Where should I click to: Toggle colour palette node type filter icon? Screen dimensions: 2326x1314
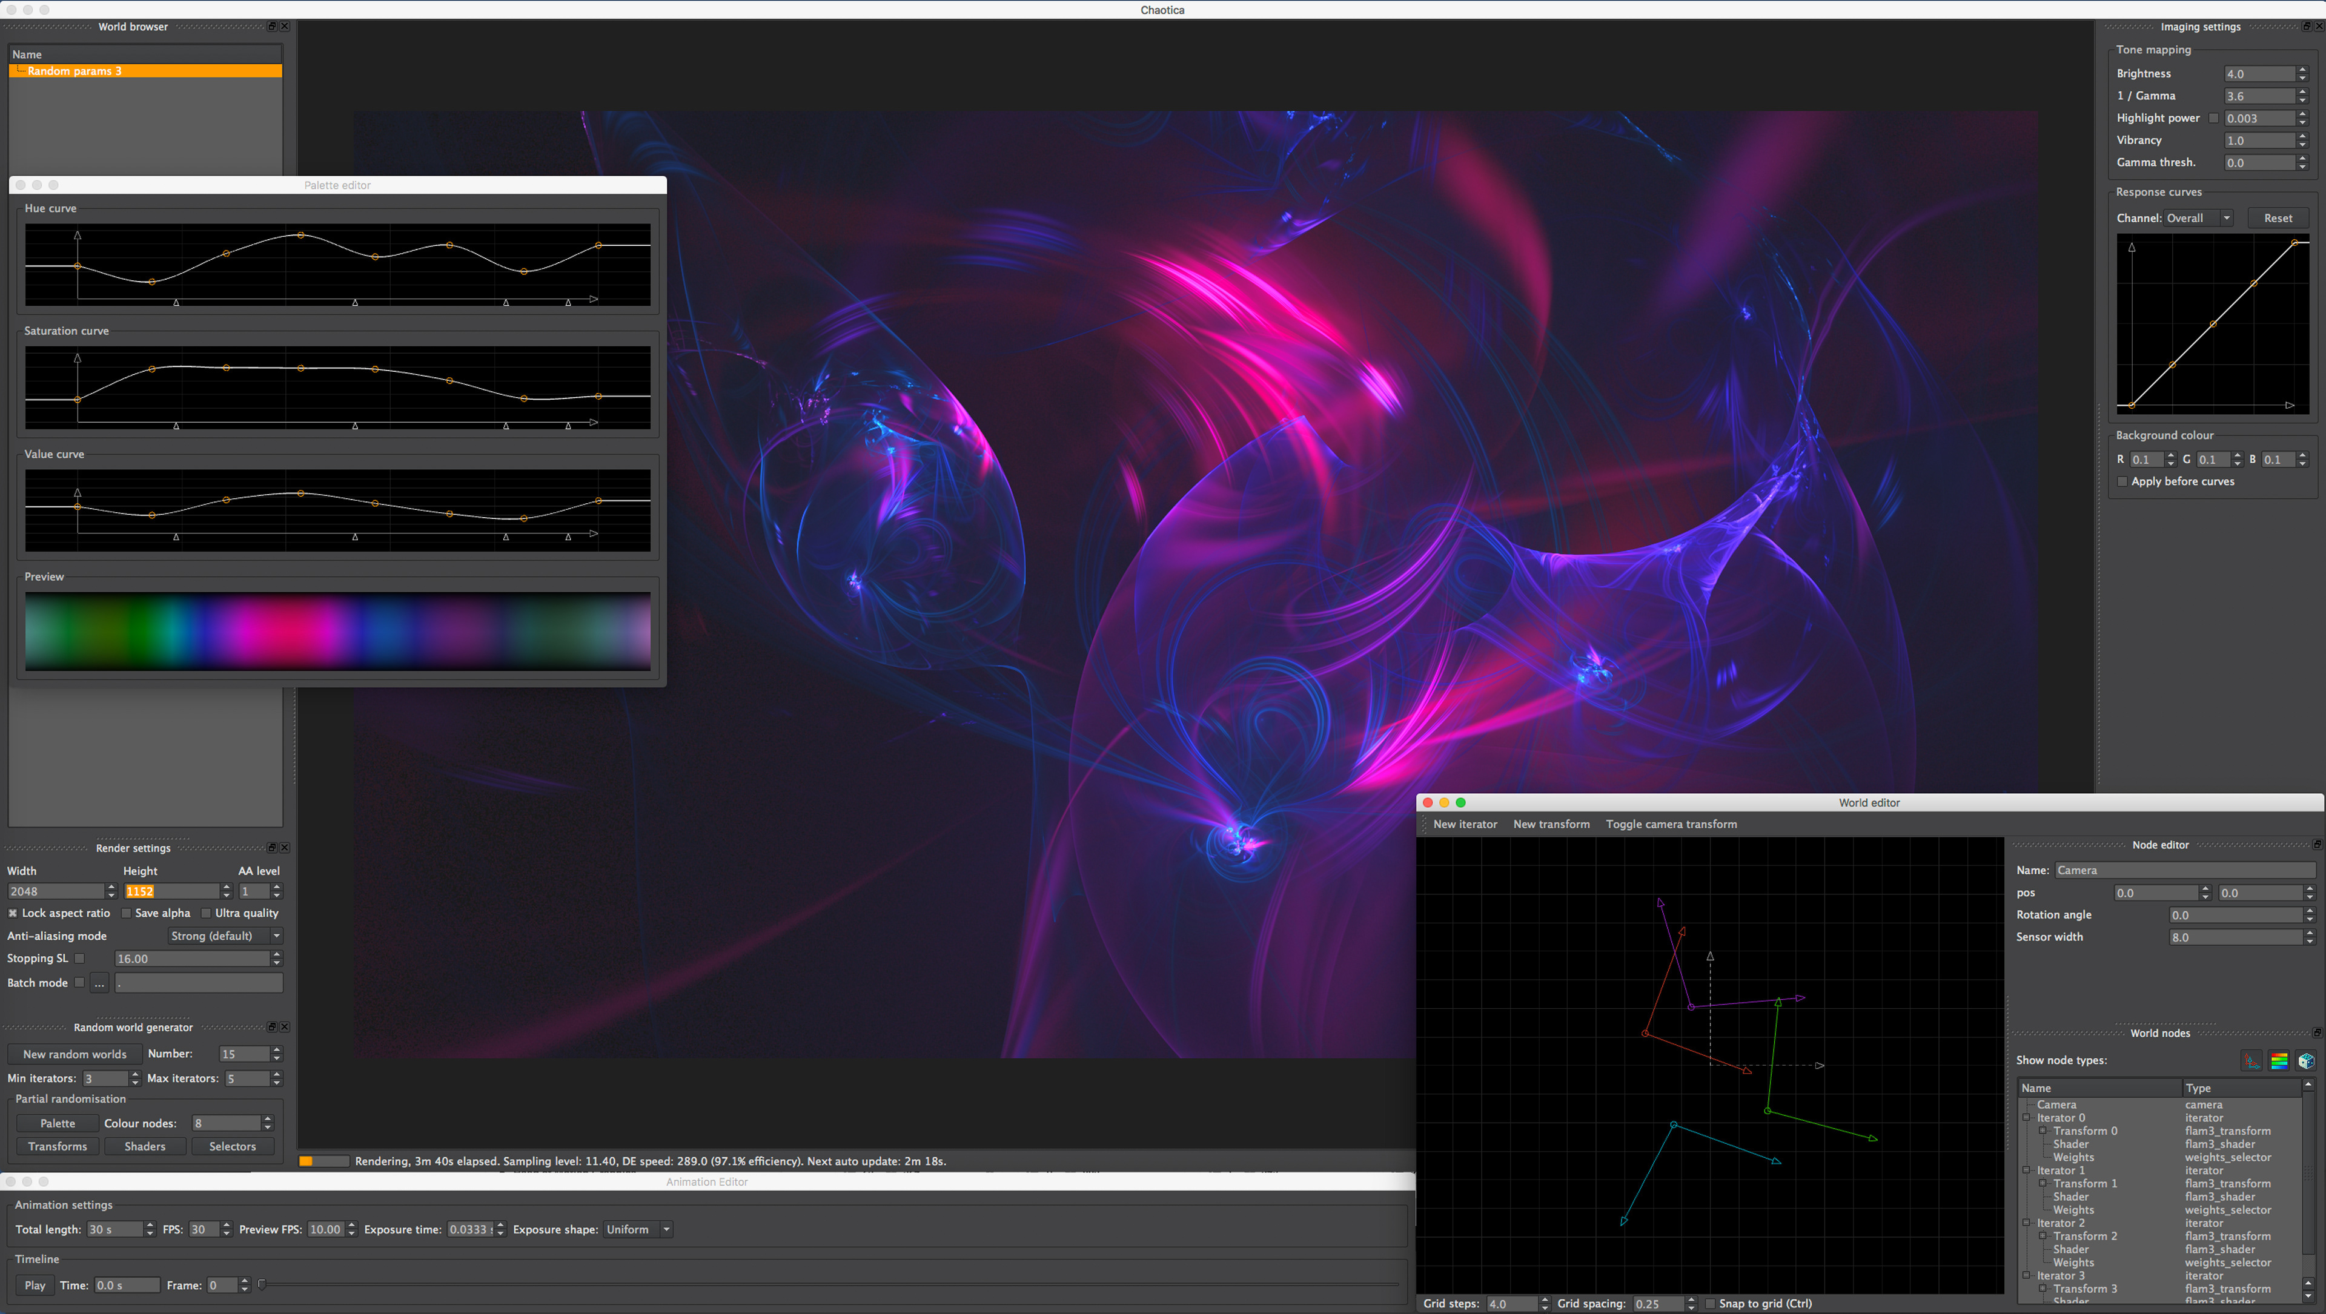(2279, 1060)
